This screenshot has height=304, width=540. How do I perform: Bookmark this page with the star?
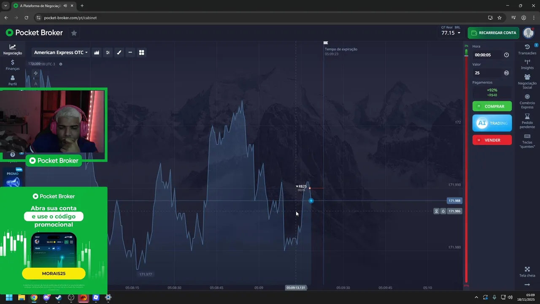[x=499, y=18]
